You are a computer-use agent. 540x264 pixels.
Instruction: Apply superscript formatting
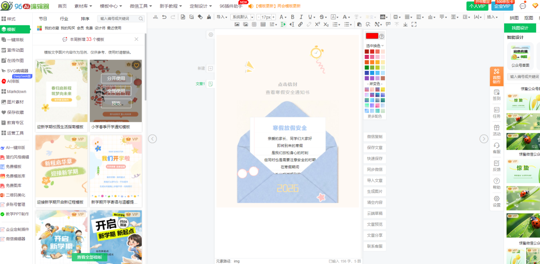(317, 24)
